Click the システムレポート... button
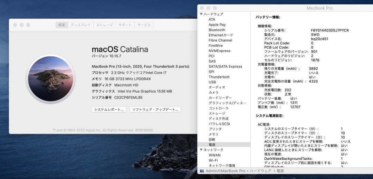 pyautogui.click(x=109, y=110)
